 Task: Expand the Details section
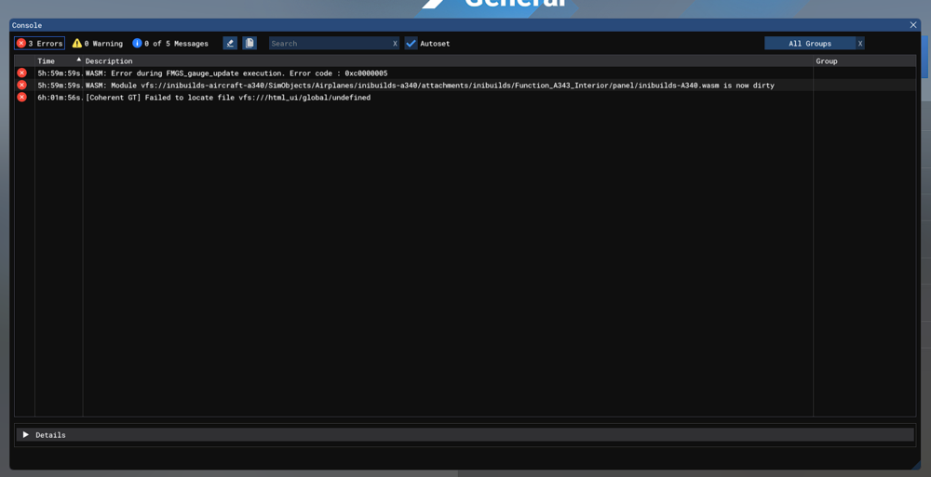click(26, 435)
